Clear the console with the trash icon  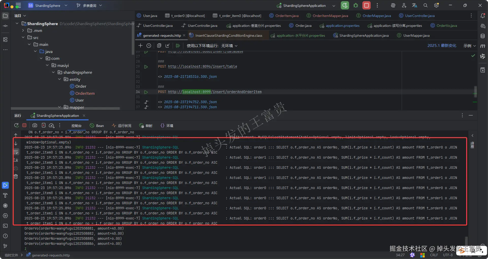(16, 177)
